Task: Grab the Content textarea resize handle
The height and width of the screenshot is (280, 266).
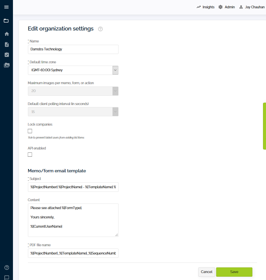Action: point(116,235)
